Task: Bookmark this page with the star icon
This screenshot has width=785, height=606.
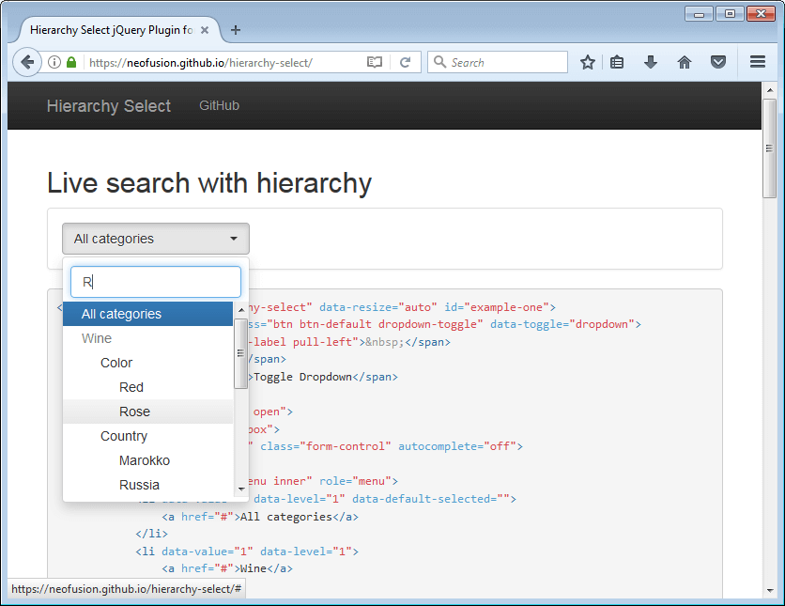Action: pos(588,63)
